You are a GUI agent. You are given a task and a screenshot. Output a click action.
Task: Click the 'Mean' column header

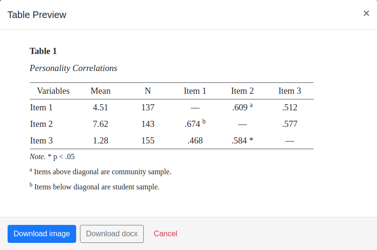click(x=100, y=91)
